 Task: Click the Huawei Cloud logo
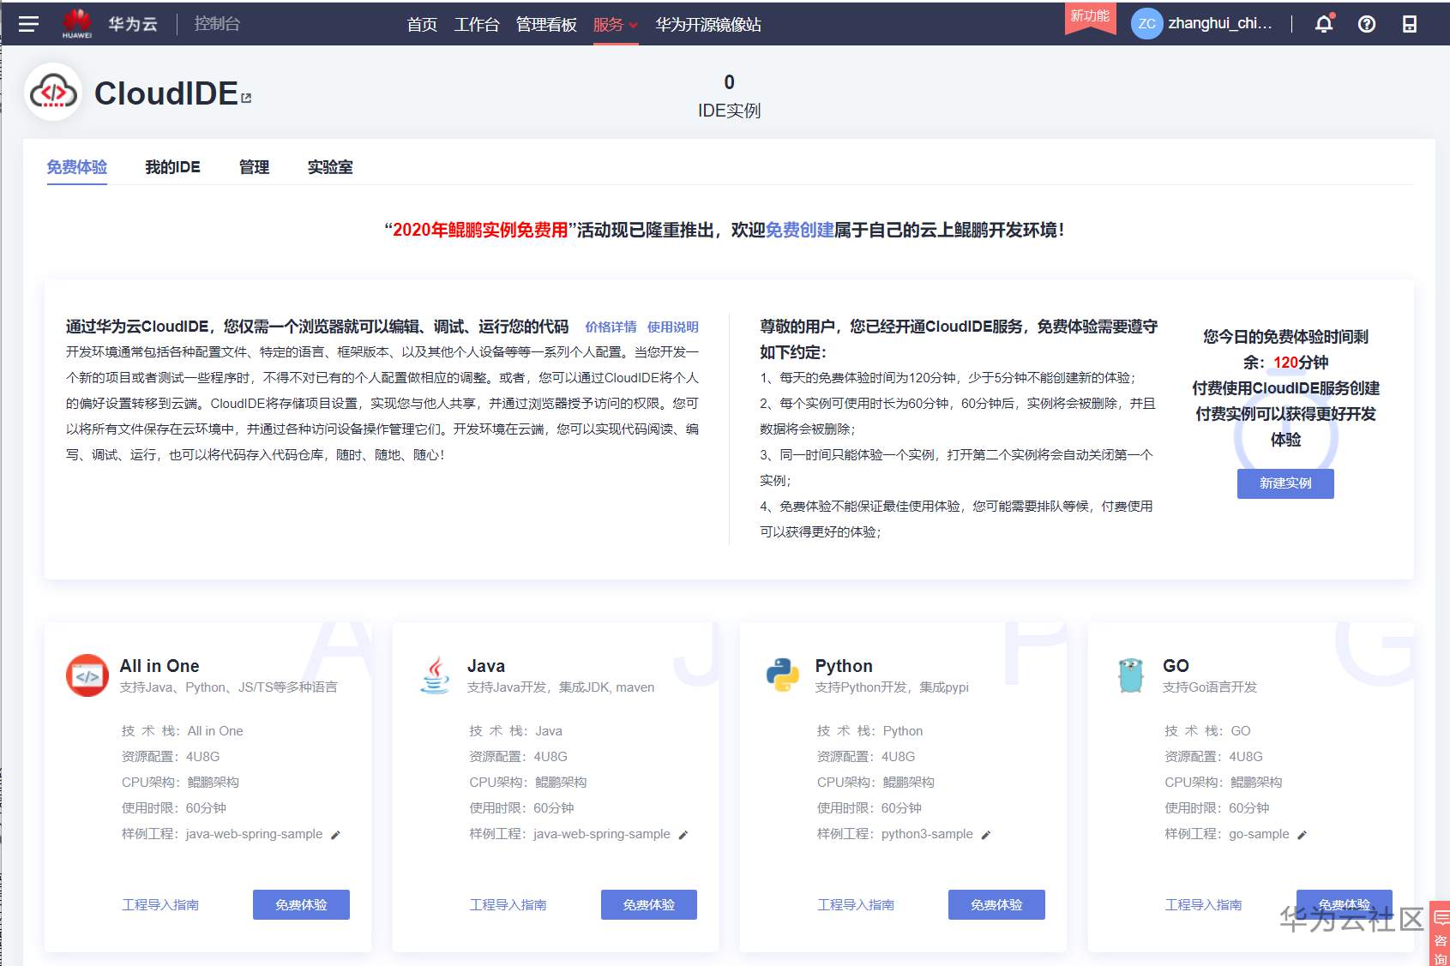click(77, 23)
